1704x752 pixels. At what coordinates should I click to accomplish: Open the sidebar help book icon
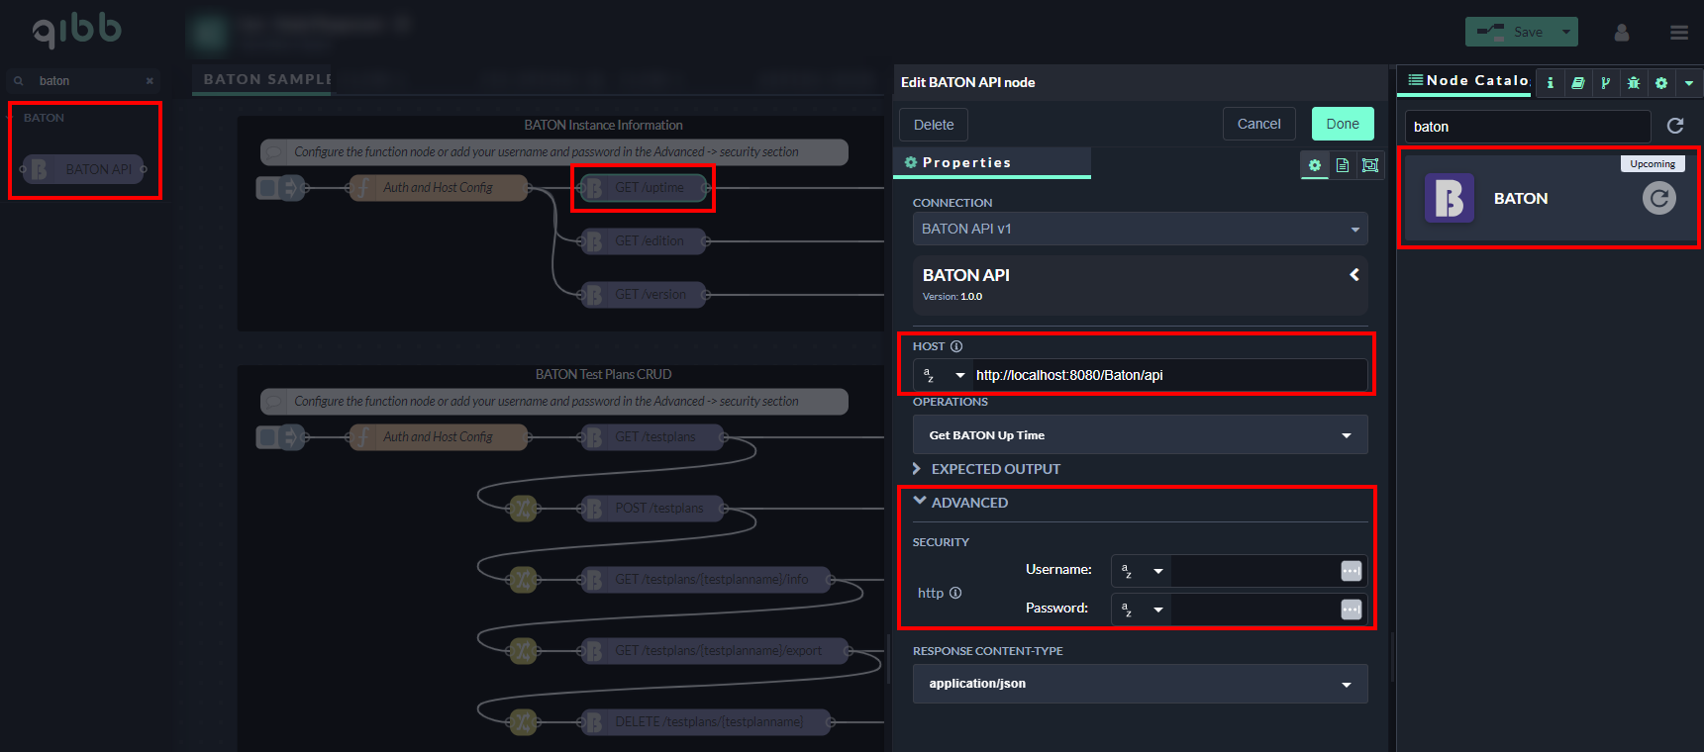[x=1578, y=83]
